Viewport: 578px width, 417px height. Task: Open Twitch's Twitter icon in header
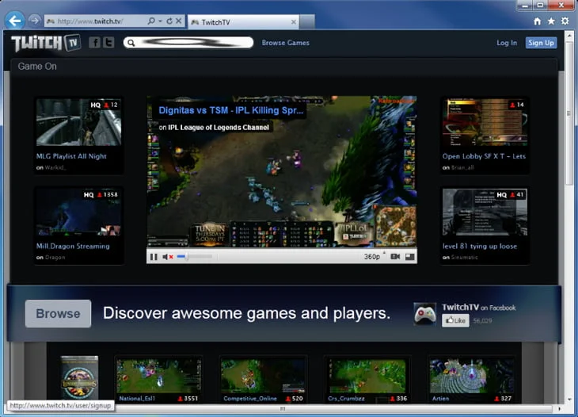[108, 43]
